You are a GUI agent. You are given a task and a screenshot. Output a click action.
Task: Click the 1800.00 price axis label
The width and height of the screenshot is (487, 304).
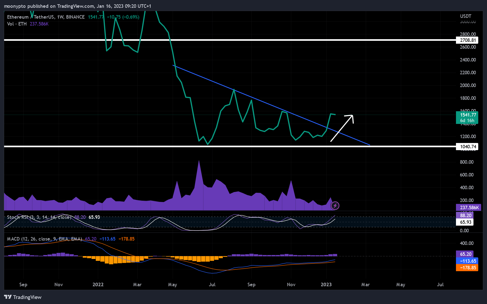(468, 98)
